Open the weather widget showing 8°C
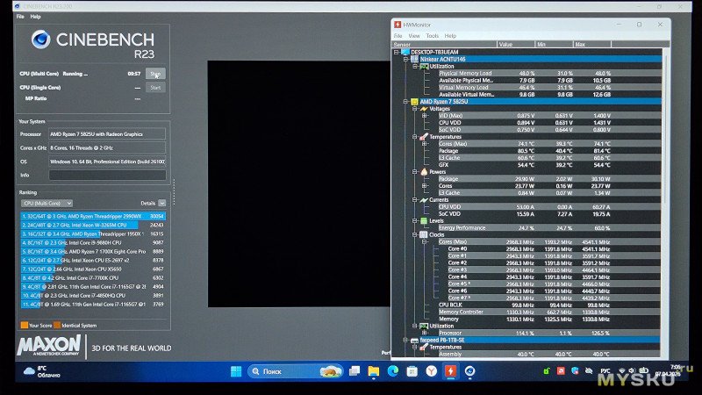 (44, 371)
